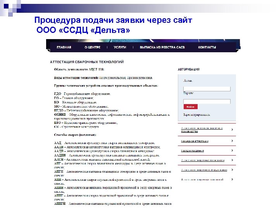The image size is (279, 209).
Task: Click the ААД welding method row
Action: [x=105, y=143]
